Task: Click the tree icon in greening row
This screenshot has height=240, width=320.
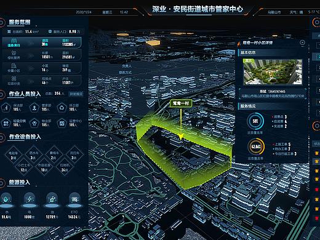Action: click(14, 53)
